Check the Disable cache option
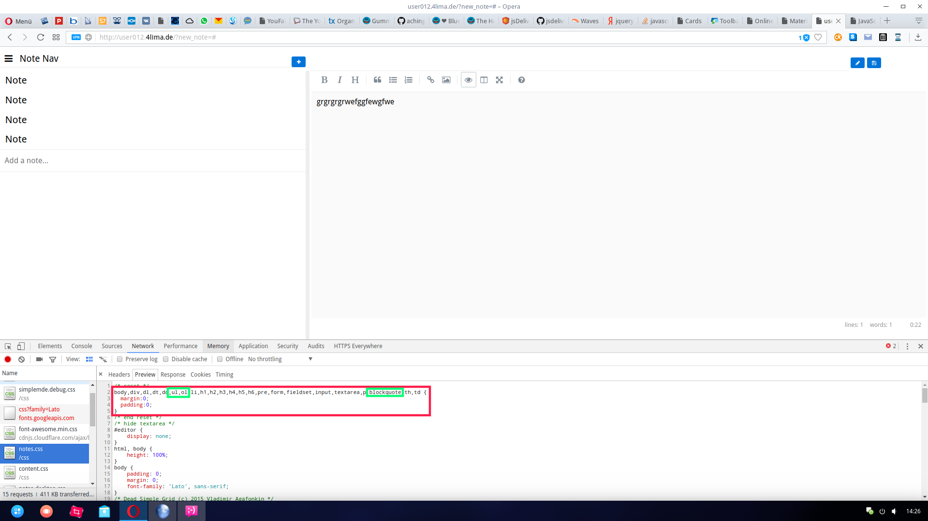 [166, 359]
